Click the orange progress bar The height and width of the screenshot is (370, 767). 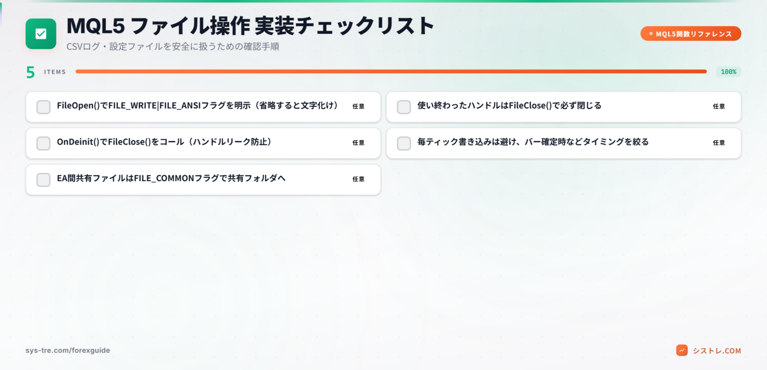391,71
